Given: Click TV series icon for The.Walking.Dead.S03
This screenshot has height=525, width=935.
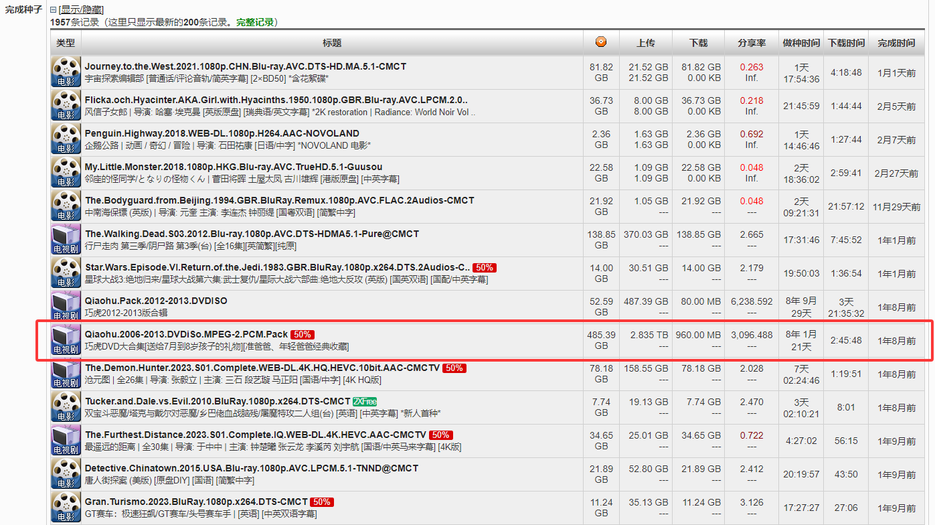Looking at the screenshot, I should (x=66, y=240).
